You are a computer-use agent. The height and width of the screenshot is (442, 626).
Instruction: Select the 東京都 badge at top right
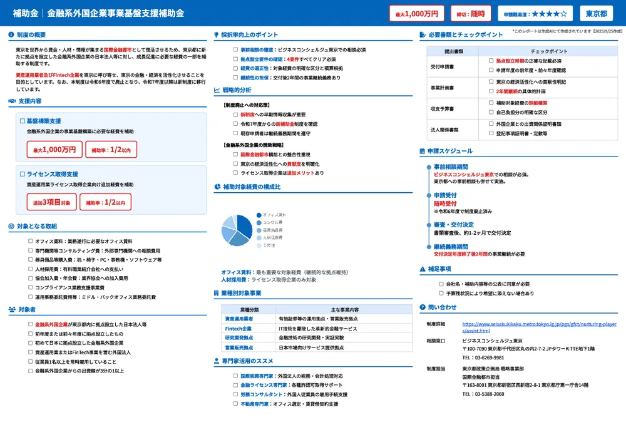(597, 13)
